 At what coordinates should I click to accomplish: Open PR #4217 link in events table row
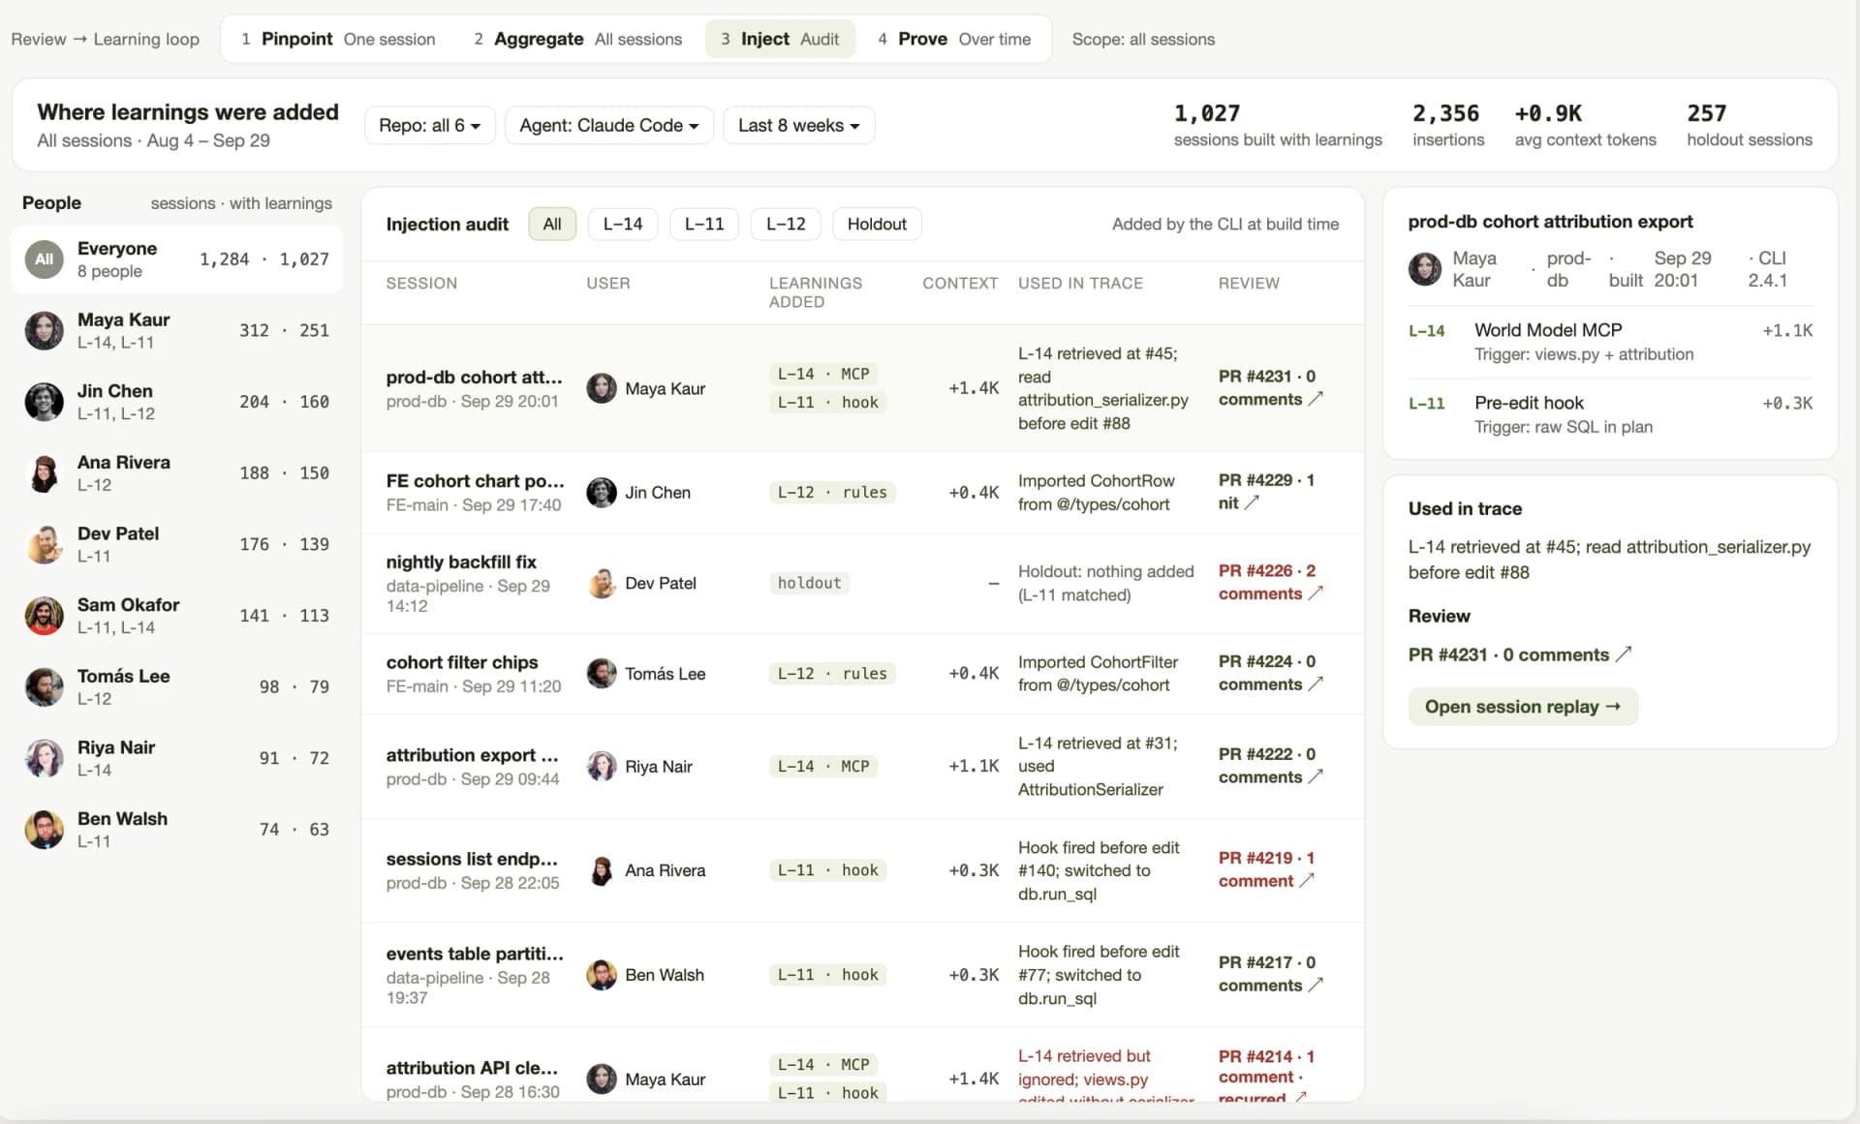[x=1270, y=974]
